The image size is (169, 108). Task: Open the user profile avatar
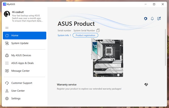click(x=7, y=14)
